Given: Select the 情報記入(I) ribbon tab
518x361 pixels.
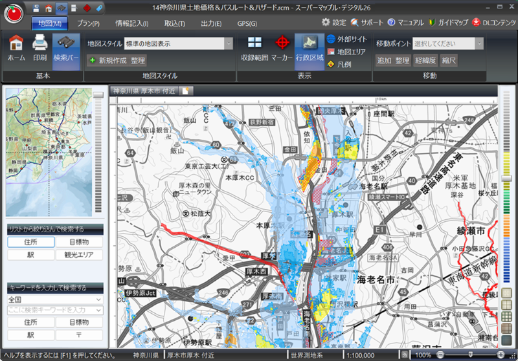Looking at the screenshot, I should (x=132, y=23).
